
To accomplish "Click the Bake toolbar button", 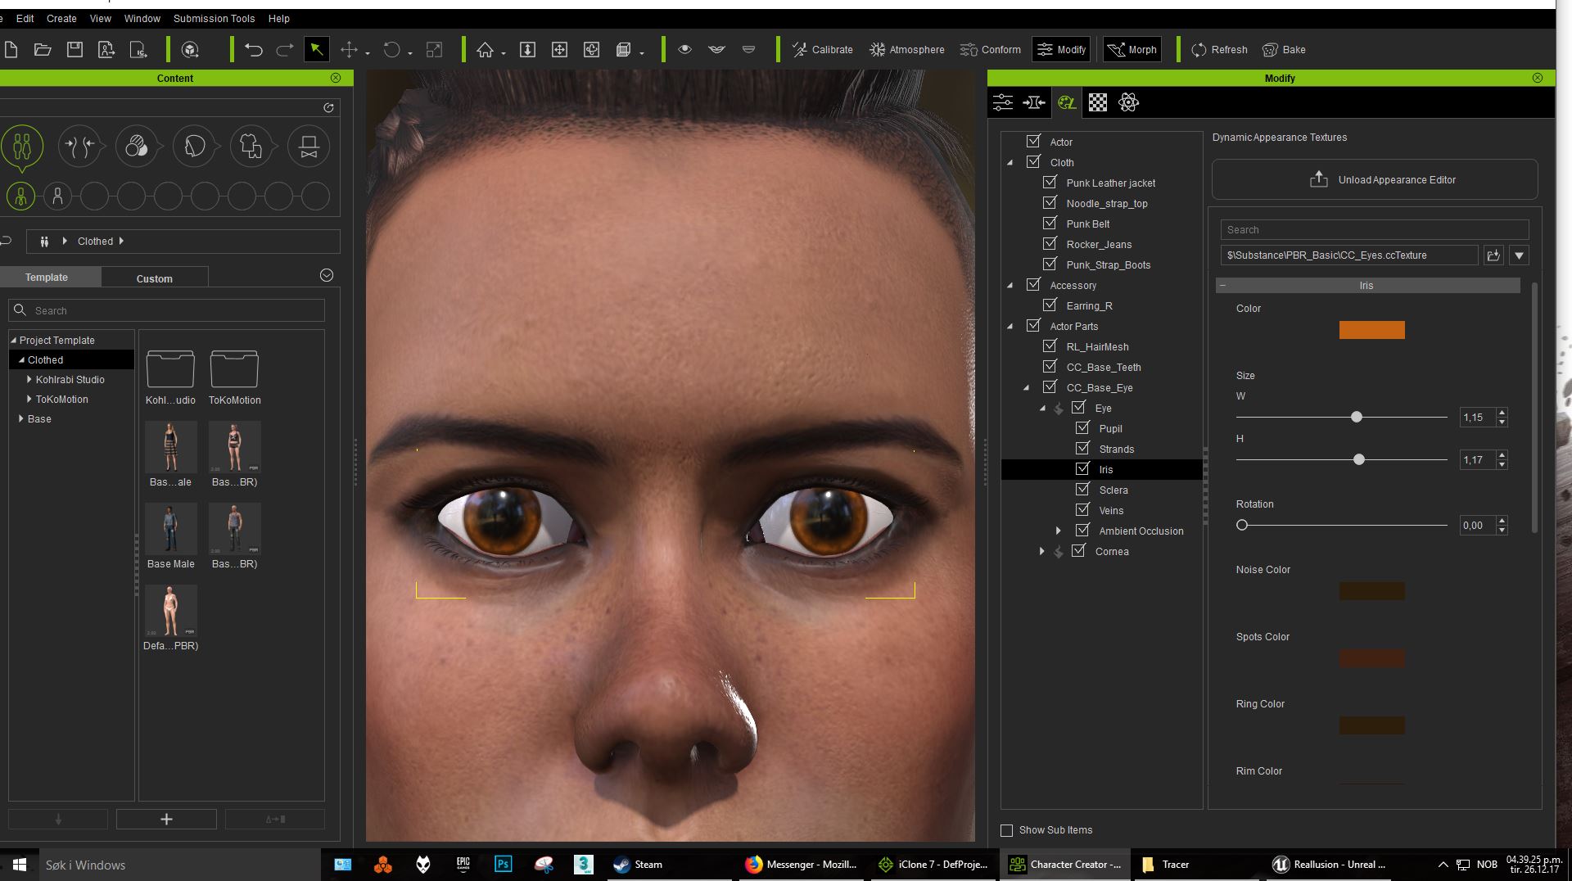I will (1284, 50).
